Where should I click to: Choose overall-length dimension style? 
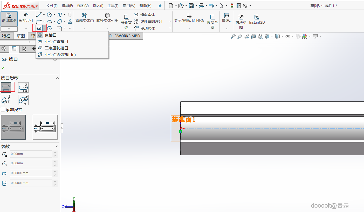click(x=45, y=127)
